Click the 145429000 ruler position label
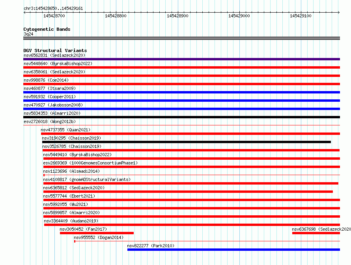Image resolution: width=351 pixels, height=265 pixels. 239,16
